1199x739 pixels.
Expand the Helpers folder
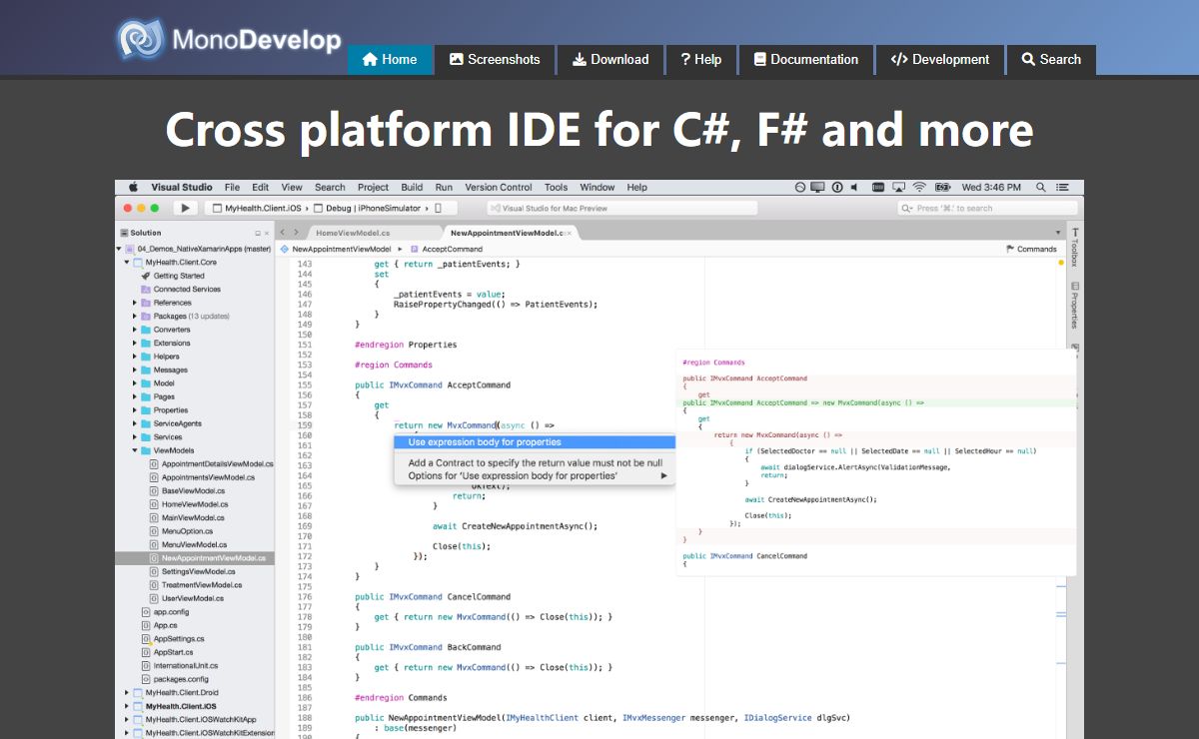point(134,357)
